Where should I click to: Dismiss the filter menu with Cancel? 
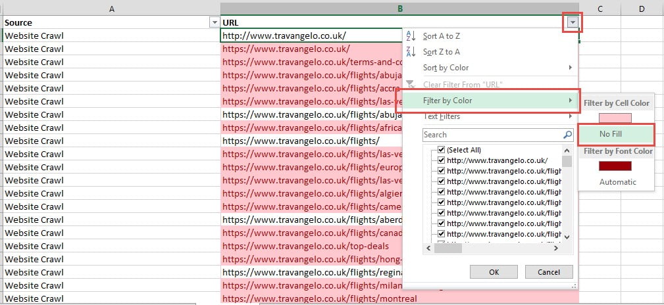[x=549, y=272]
